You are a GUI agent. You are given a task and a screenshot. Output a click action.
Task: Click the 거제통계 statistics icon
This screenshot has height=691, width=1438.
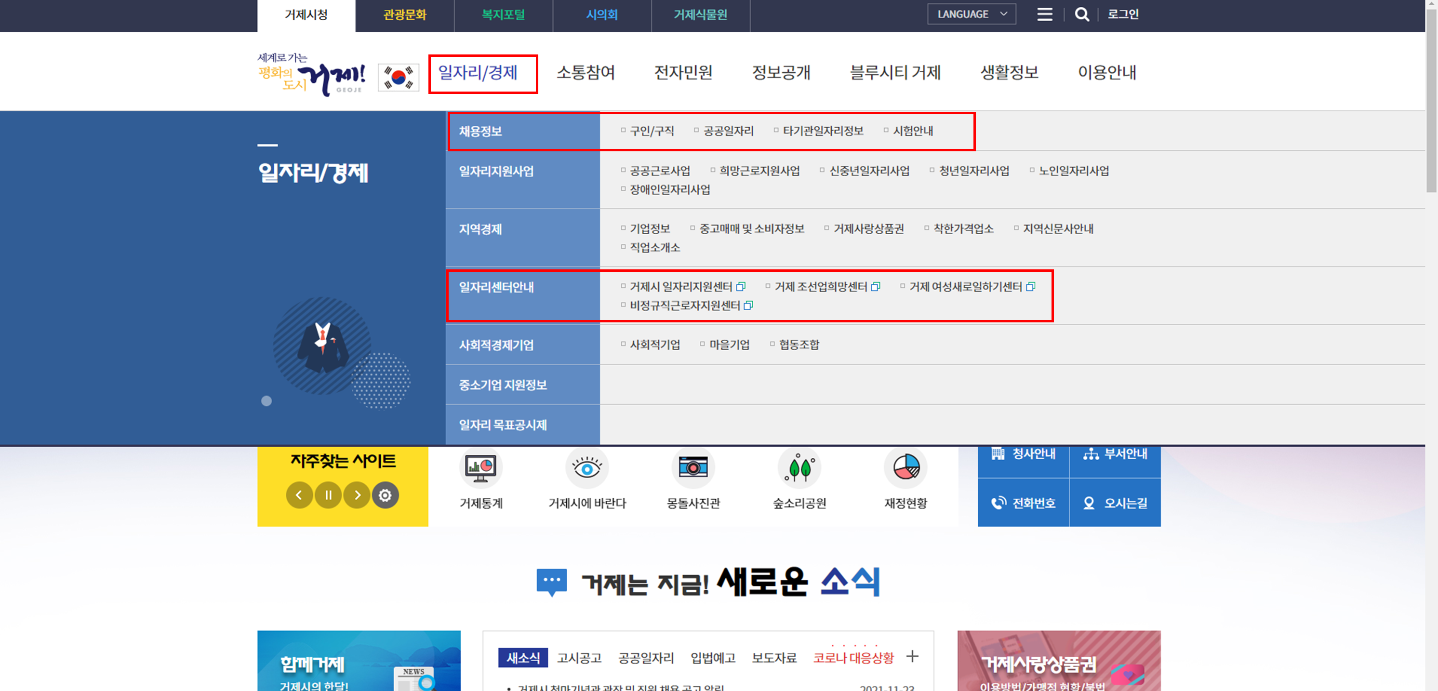point(480,469)
